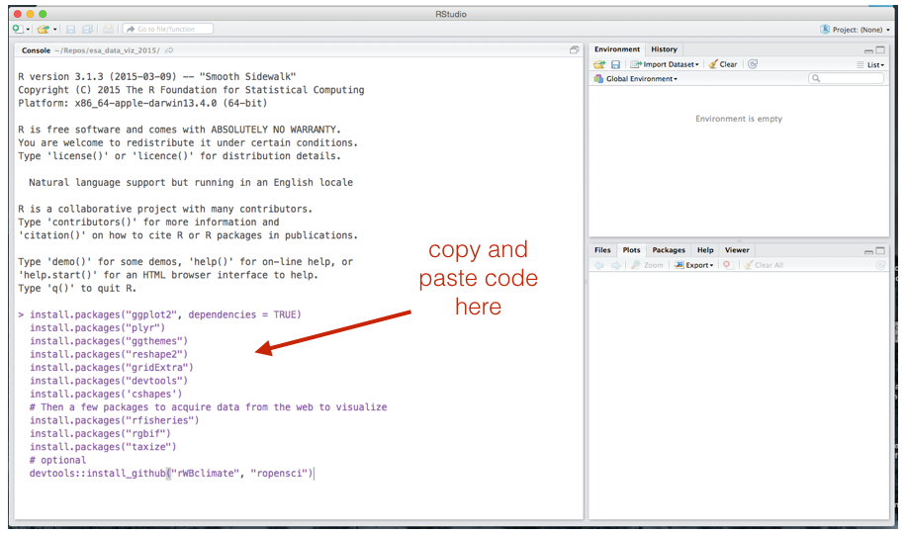906x533 pixels.
Task: Switch to the Viewer tab
Action: 737,250
